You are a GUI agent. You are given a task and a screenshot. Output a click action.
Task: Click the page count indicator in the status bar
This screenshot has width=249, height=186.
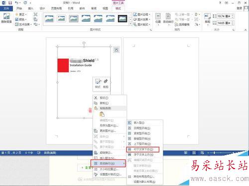coord(11,153)
